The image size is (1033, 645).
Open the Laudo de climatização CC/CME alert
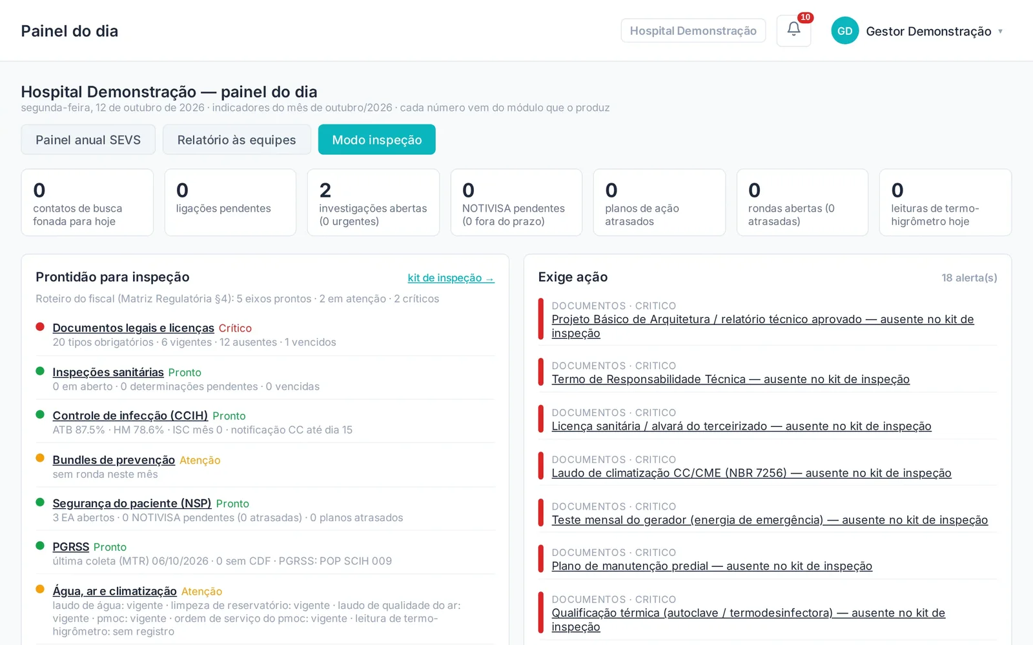click(752, 473)
